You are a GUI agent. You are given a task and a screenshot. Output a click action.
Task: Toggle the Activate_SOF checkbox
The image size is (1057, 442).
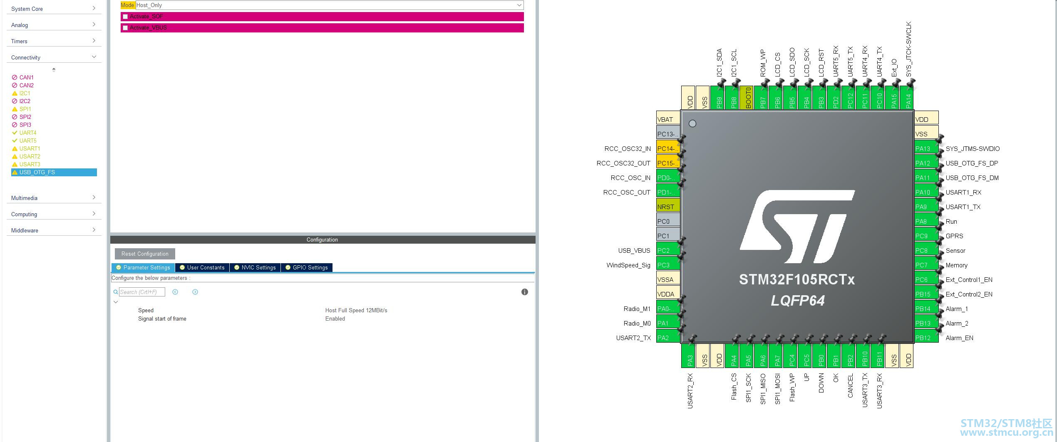tap(125, 17)
